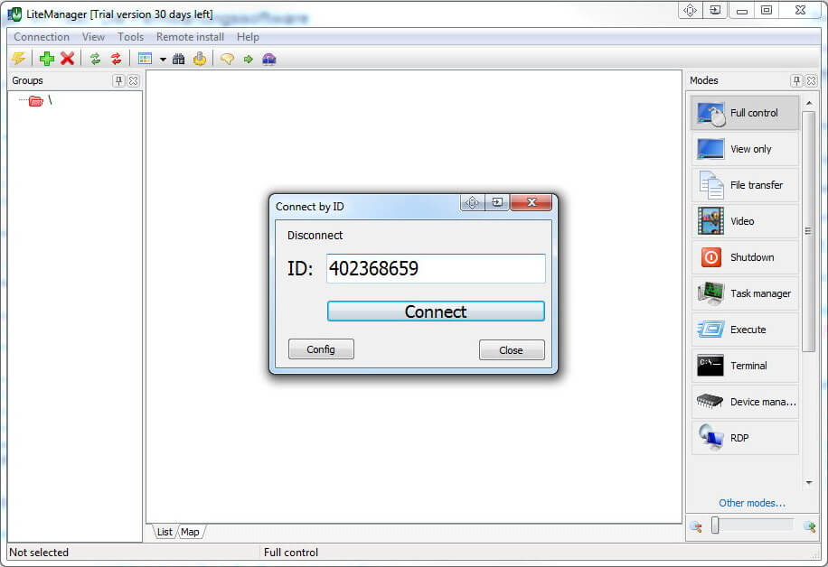Image resolution: width=828 pixels, height=567 pixels.
Task: Click the small green arrow toolbar icon
Action: (x=249, y=59)
